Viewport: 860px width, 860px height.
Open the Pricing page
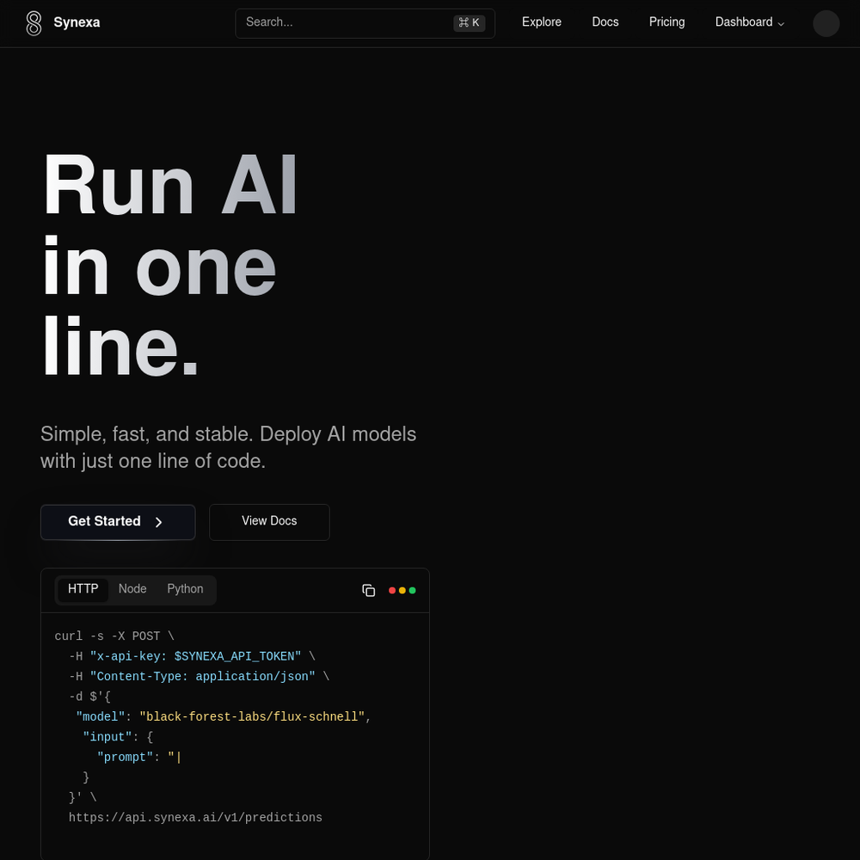pos(666,22)
